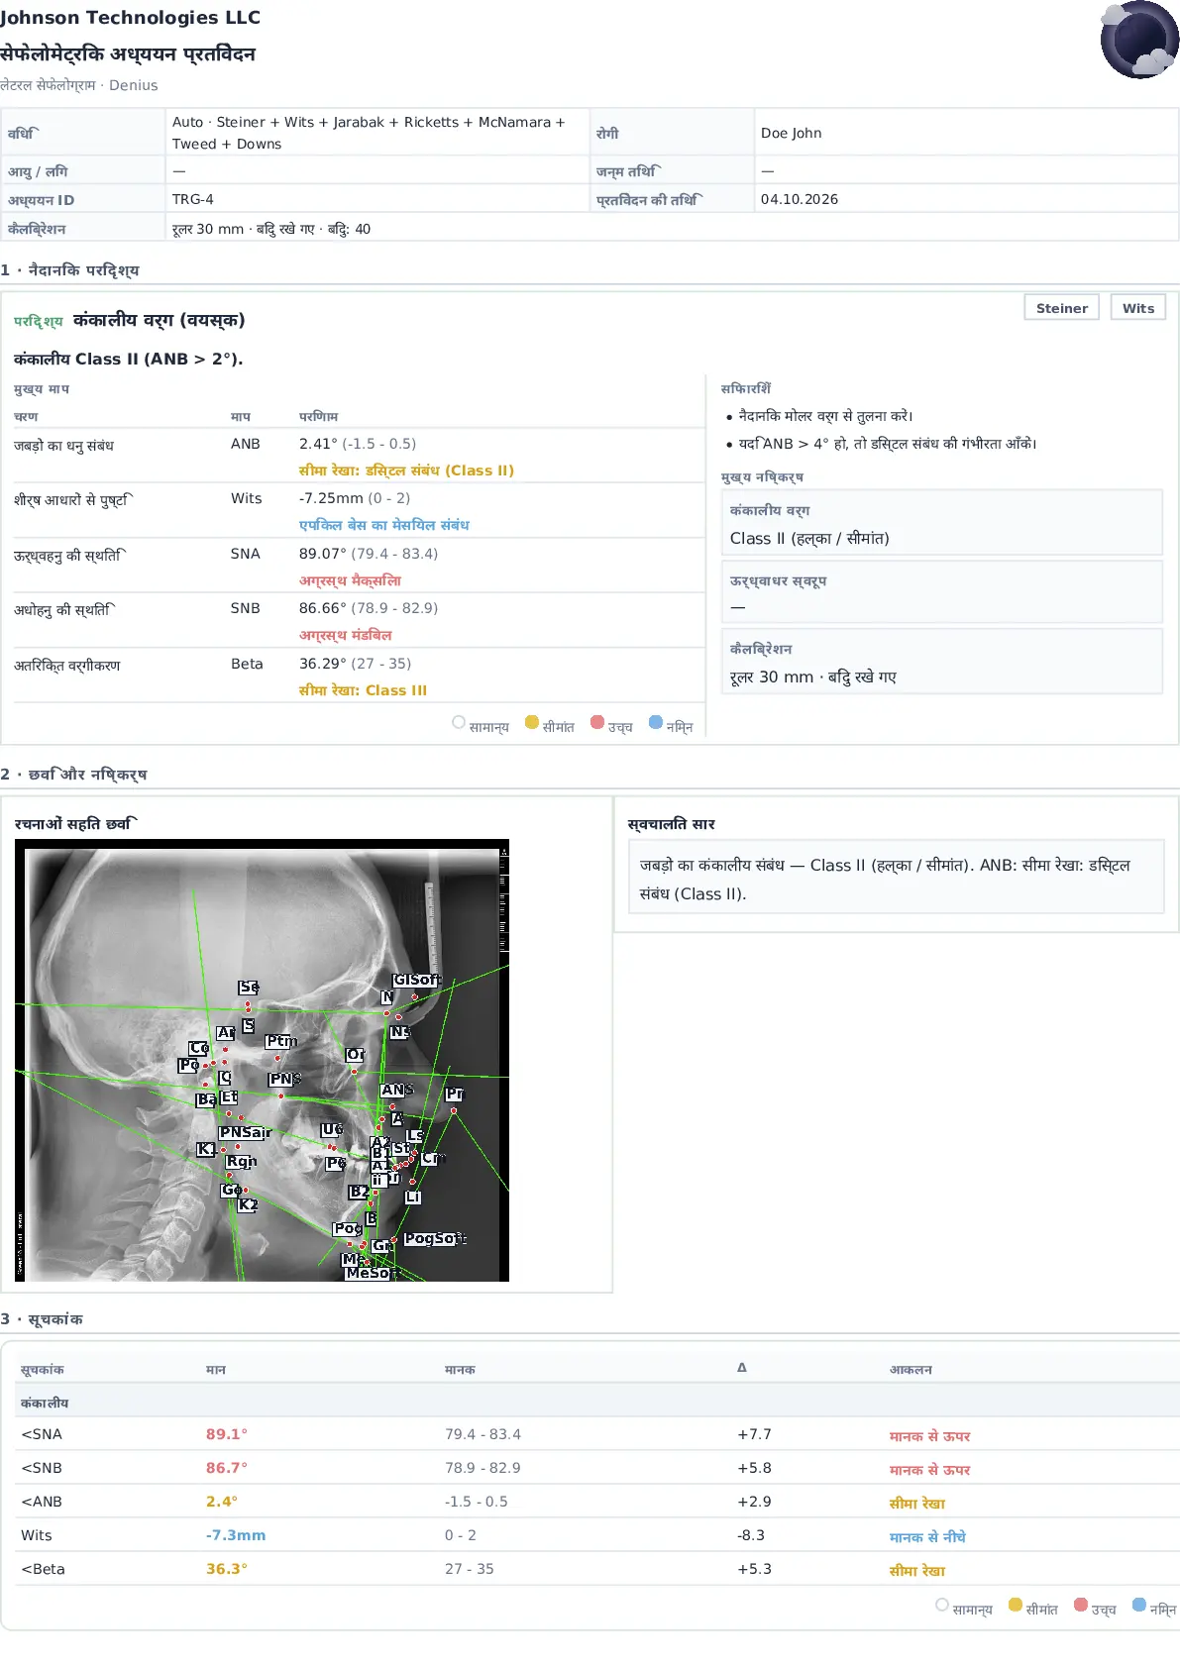Image resolution: width=1180 pixels, height=1668 pixels.
Task: Click the "-7.3mm" Wits value in the indices table
Action: pos(236,1535)
